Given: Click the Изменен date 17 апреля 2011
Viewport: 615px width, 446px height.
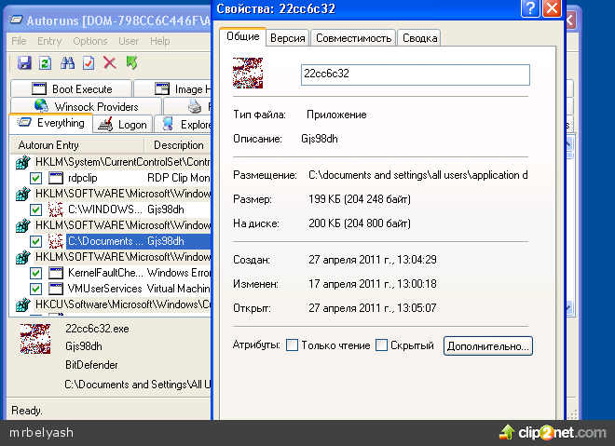Looking at the screenshot, I should click(x=372, y=284).
